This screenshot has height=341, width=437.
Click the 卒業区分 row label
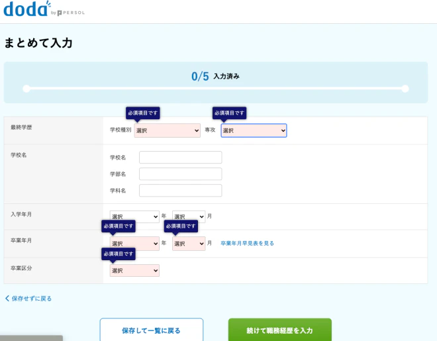[x=21, y=268]
